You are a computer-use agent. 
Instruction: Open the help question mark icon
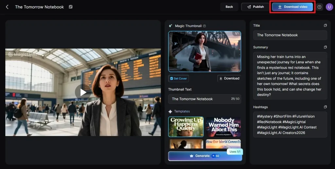[319, 7]
